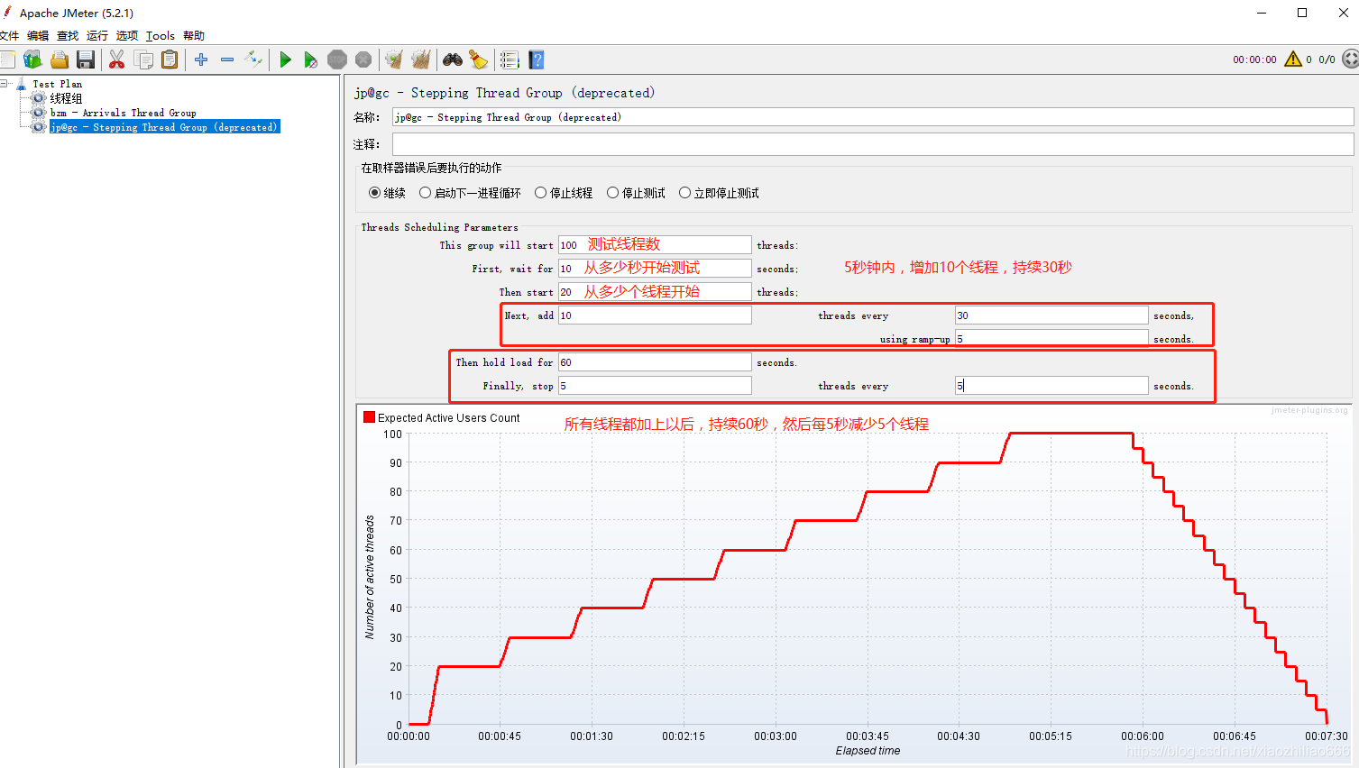Viewport: 1359px width, 768px height.
Task: Open the Tools menu
Action: point(161,36)
